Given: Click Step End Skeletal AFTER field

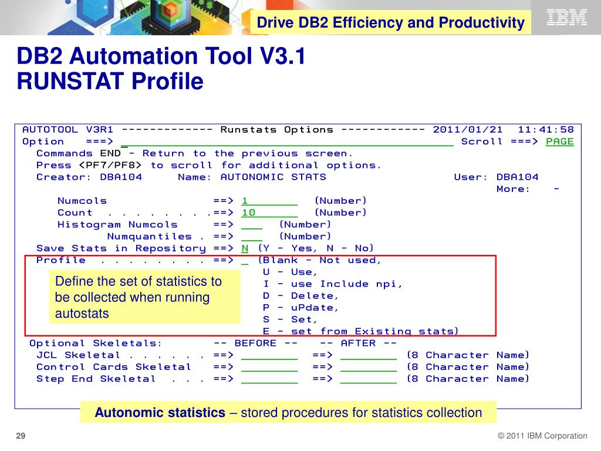Looking at the screenshot, I should (x=369, y=379).
